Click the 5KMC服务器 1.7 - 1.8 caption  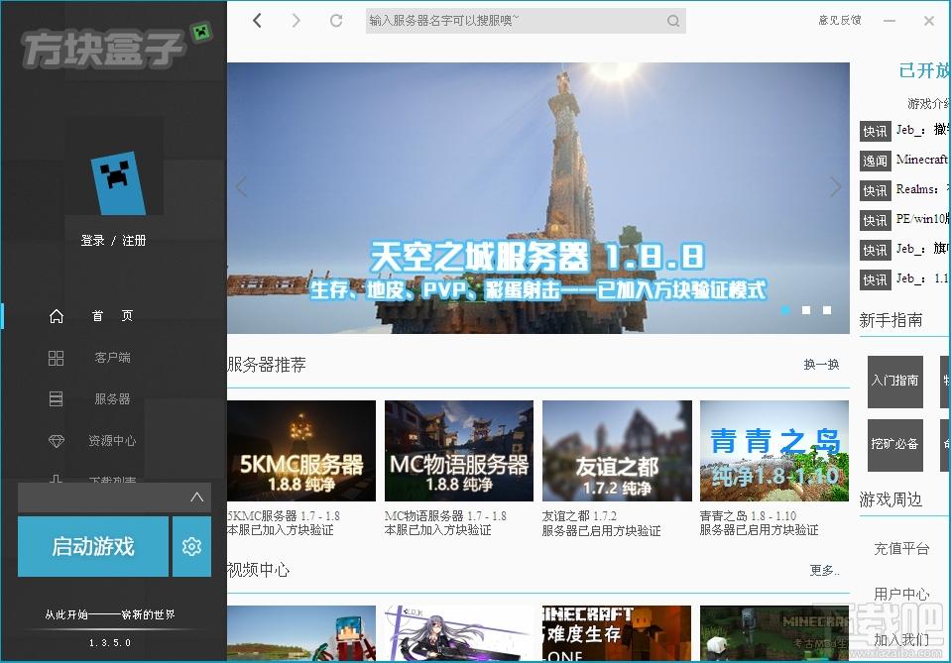(x=284, y=516)
